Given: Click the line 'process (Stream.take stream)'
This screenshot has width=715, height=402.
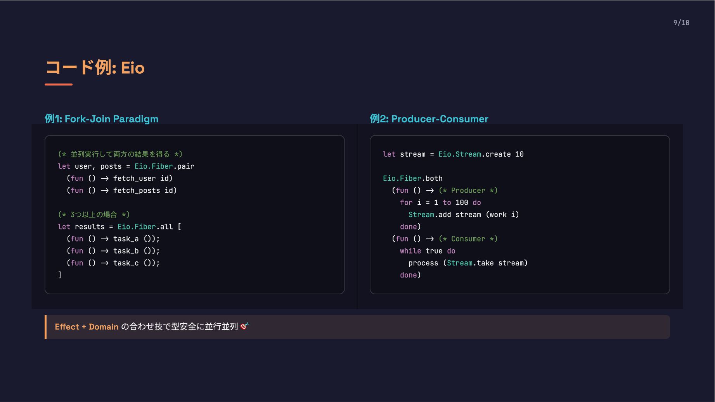Looking at the screenshot, I should (x=468, y=263).
